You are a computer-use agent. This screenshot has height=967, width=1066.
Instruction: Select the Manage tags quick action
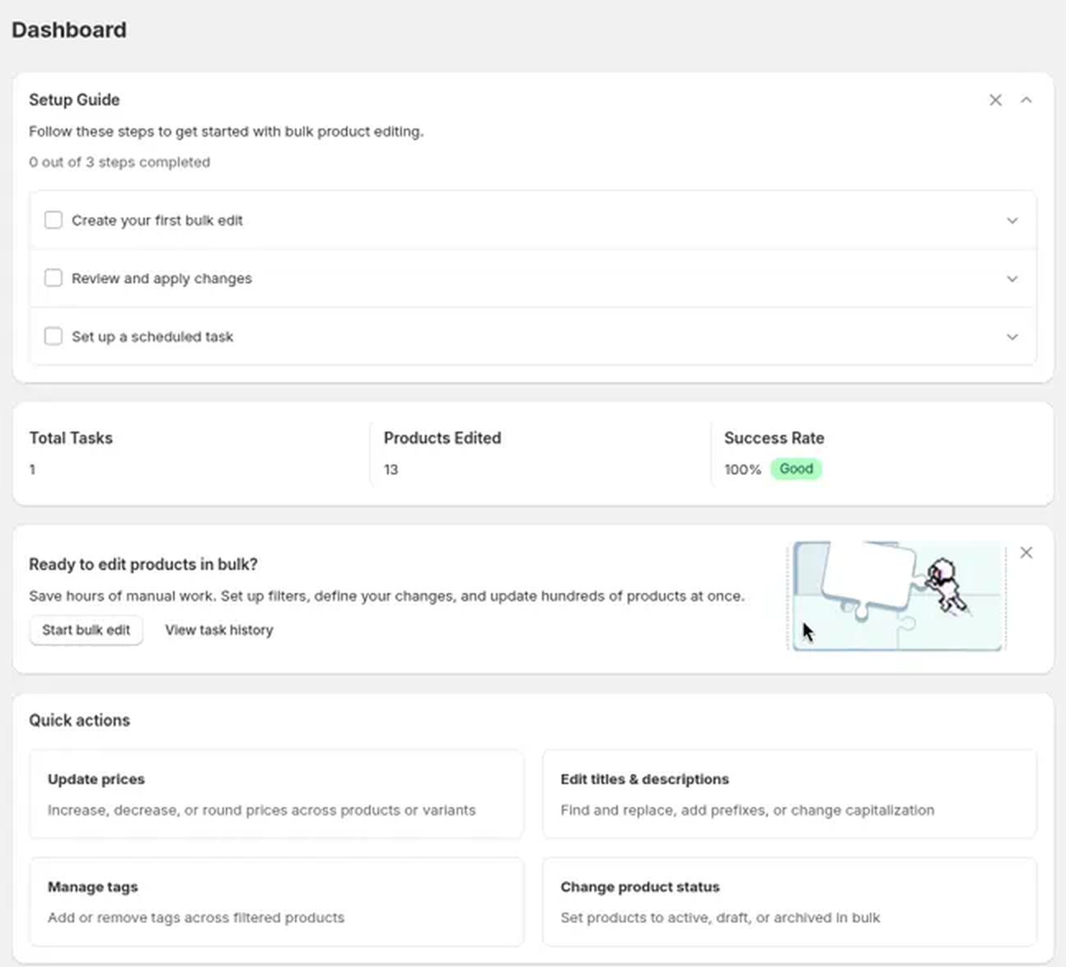click(277, 902)
